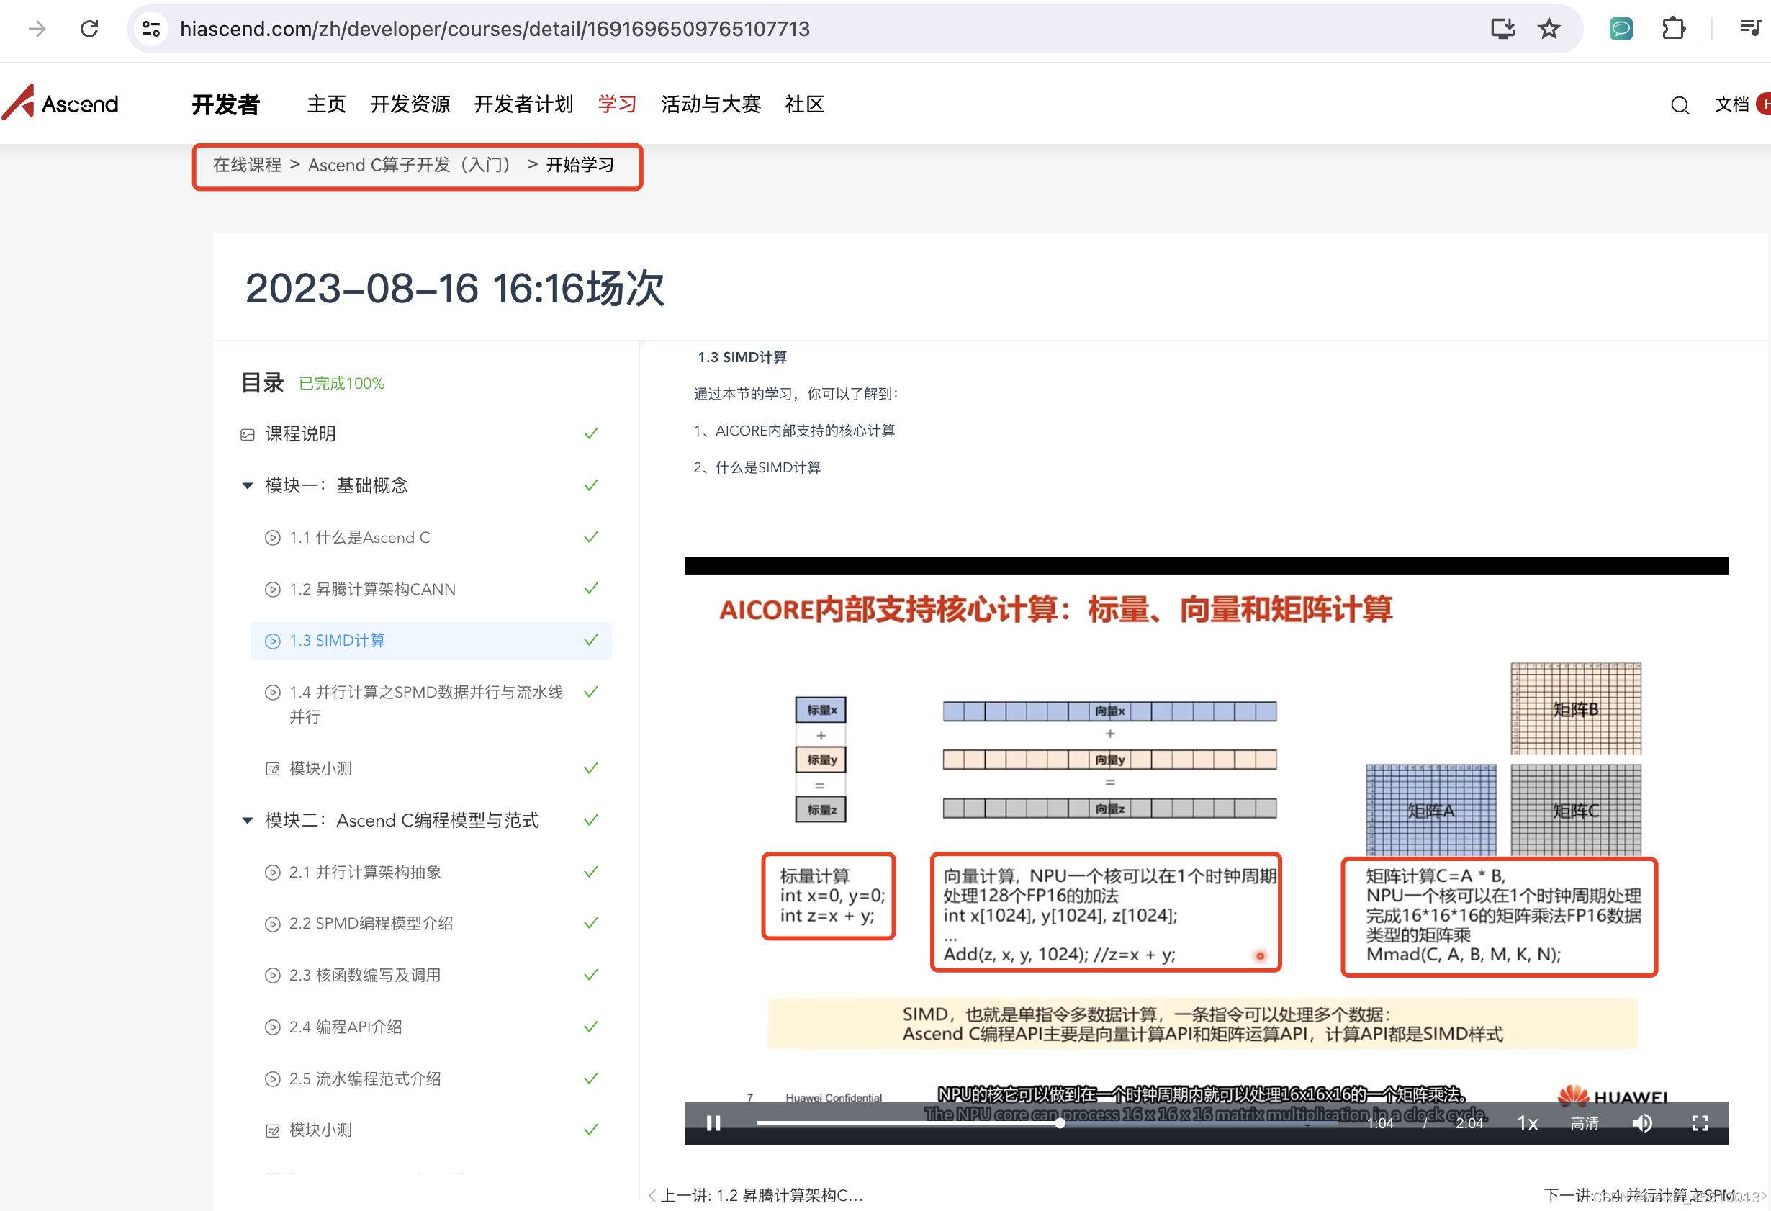Collapse 模块二 Ascend C编程模型与范式 section
1771x1211 pixels.
[x=247, y=820]
